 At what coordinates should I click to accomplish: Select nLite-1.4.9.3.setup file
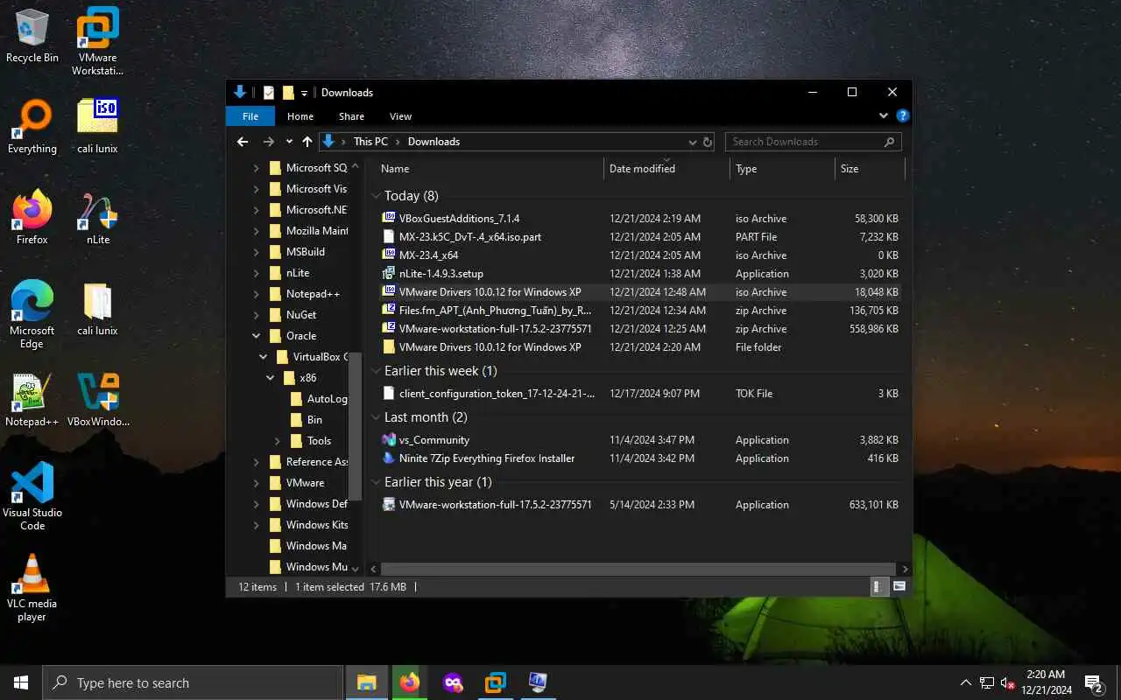[639, 274]
